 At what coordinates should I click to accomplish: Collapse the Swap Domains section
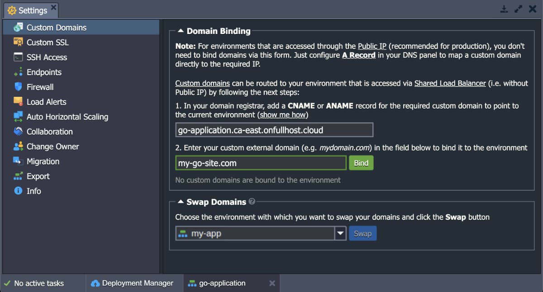click(x=181, y=202)
